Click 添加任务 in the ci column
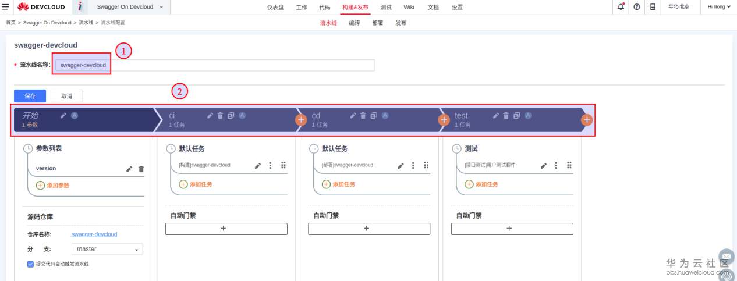The image size is (737, 281). click(x=196, y=184)
